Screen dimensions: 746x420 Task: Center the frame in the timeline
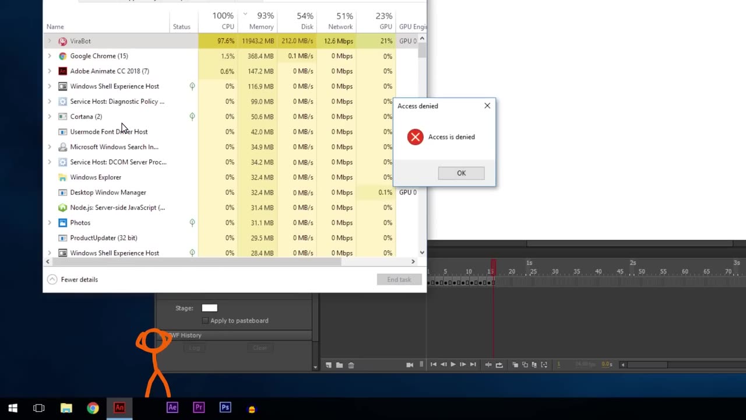click(x=488, y=365)
